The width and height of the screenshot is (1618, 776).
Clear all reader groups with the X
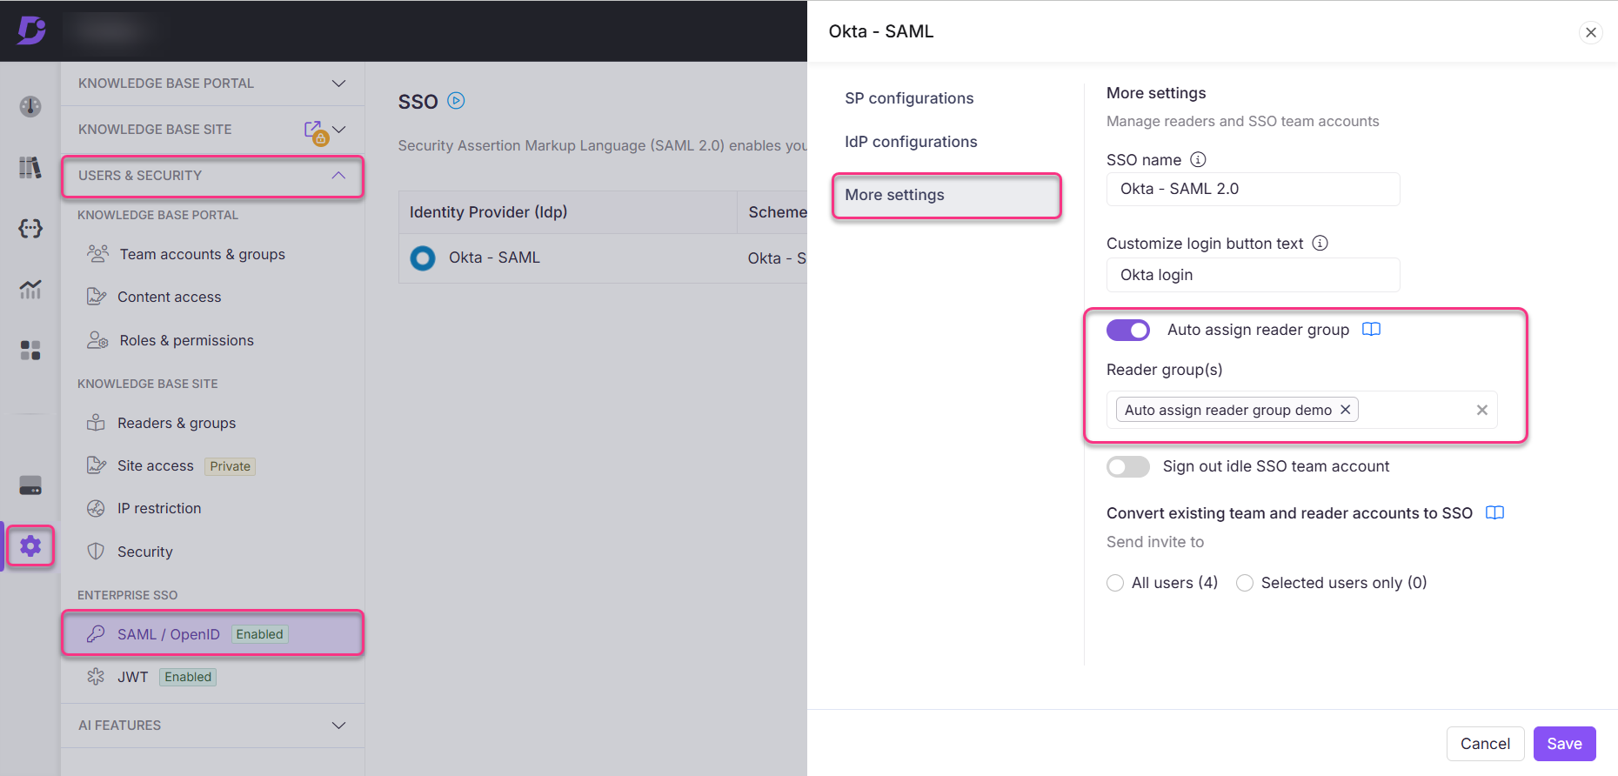1482,410
